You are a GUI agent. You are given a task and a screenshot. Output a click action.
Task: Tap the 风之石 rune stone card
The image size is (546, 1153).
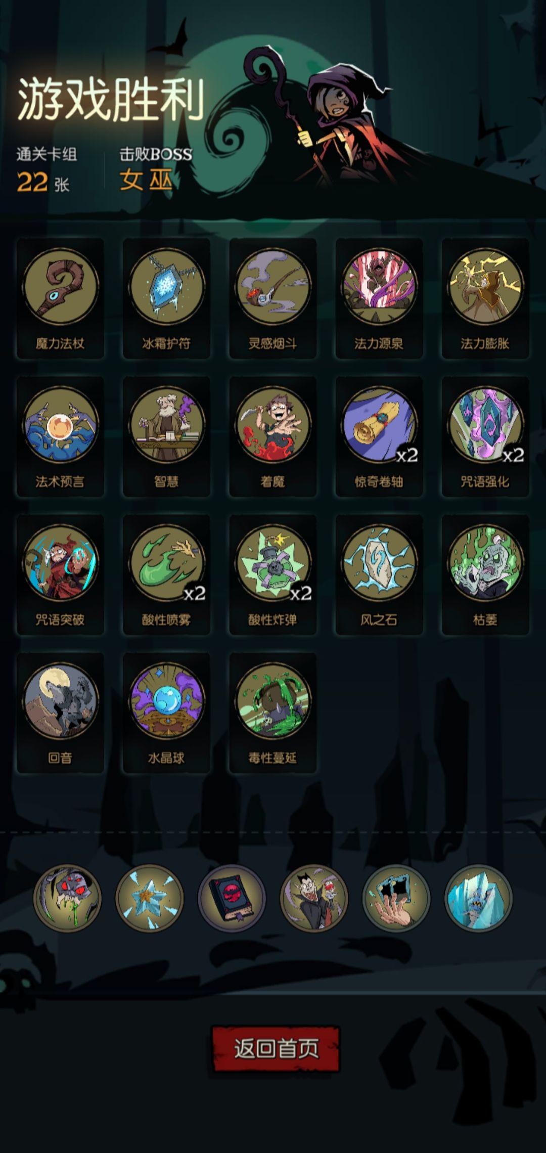tap(379, 574)
